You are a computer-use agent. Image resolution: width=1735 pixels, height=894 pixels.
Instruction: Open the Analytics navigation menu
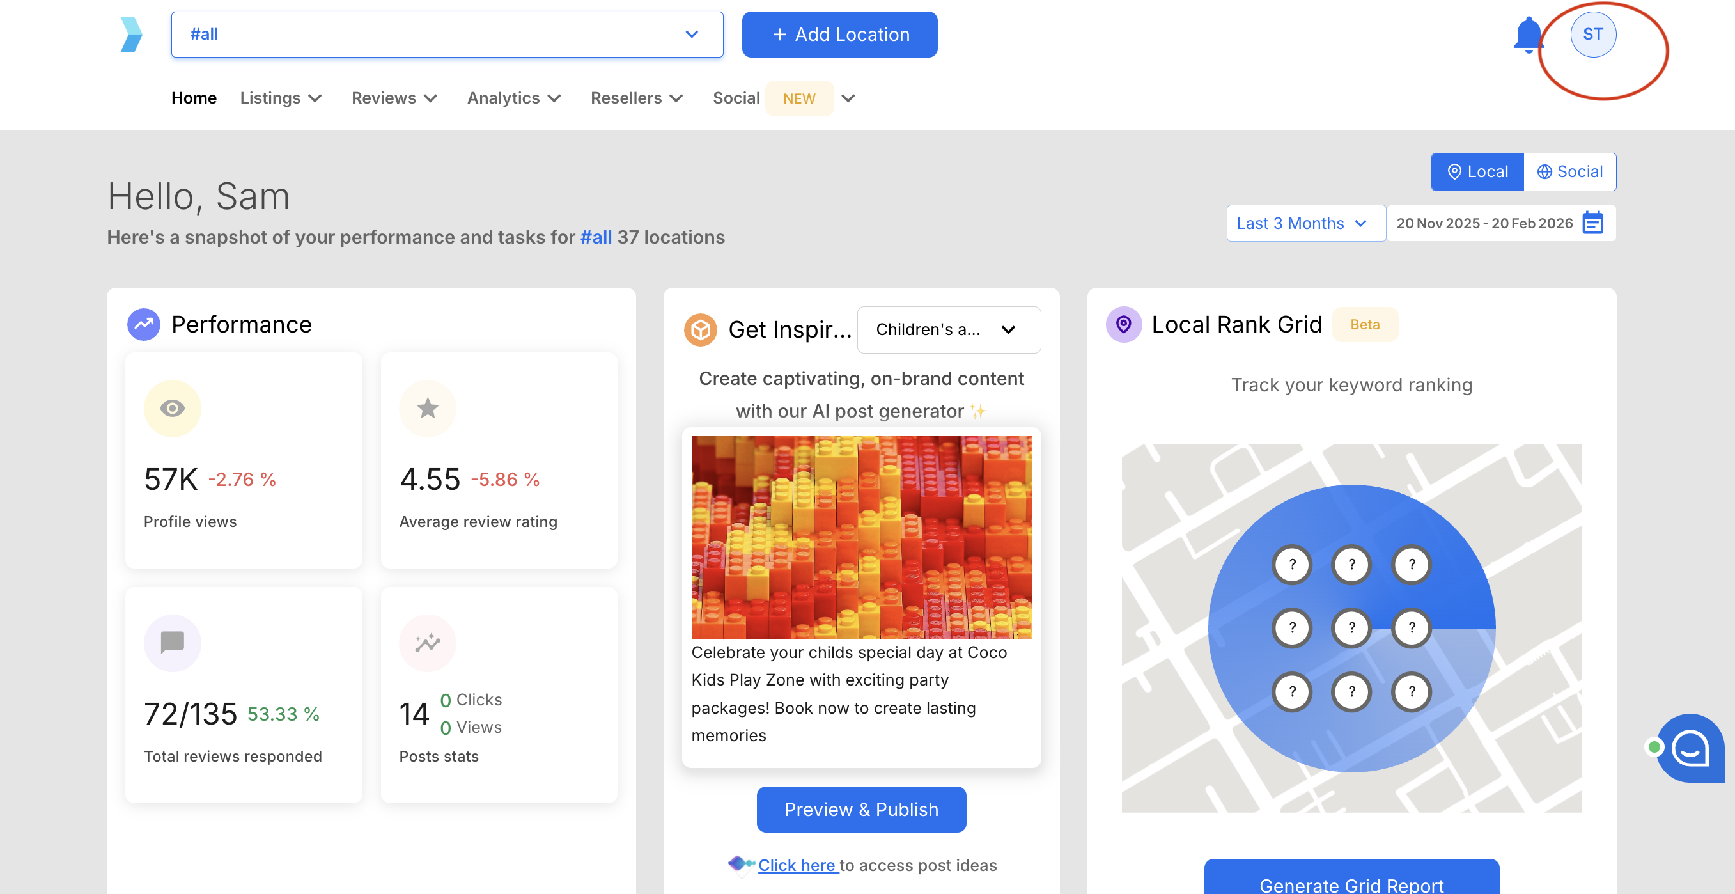coord(514,98)
